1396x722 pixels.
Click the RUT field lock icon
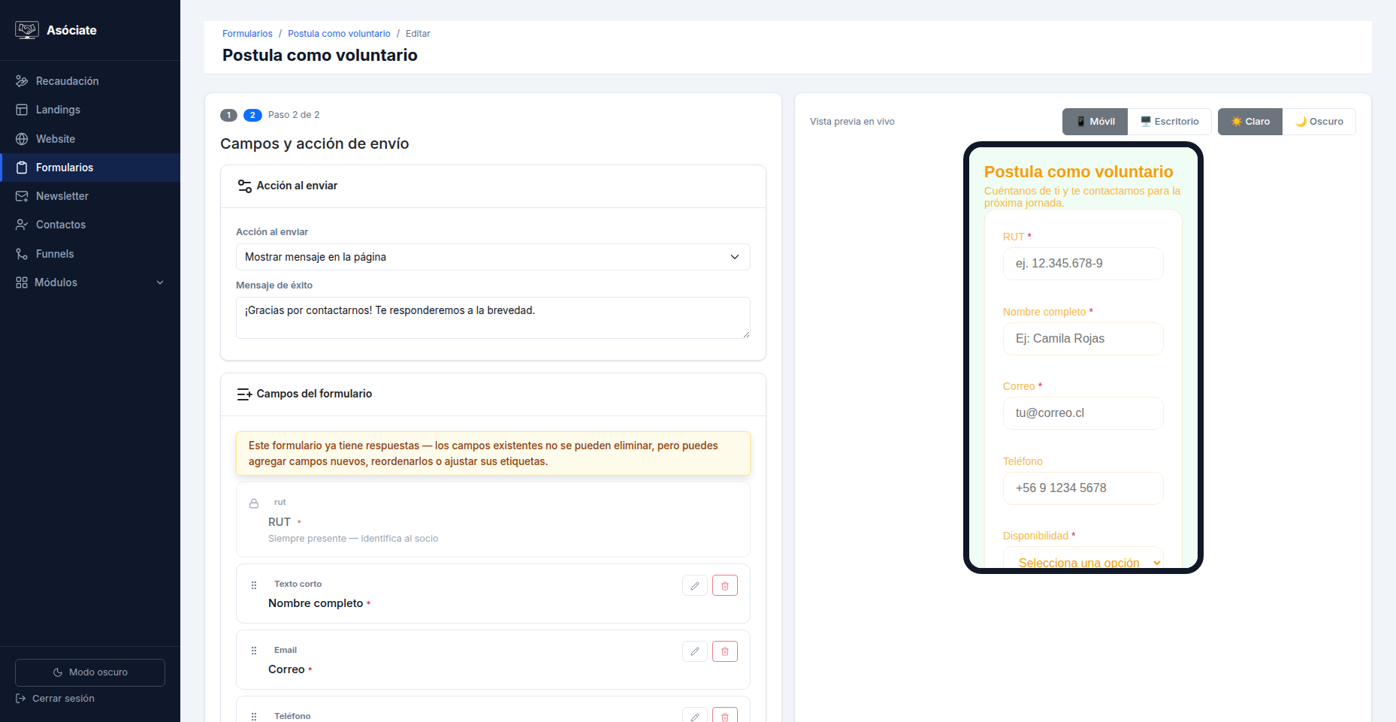(x=254, y=503)
